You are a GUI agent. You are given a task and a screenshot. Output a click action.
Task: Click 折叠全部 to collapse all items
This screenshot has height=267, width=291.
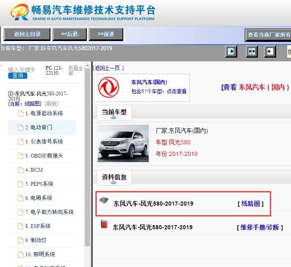tap(76, 70)
